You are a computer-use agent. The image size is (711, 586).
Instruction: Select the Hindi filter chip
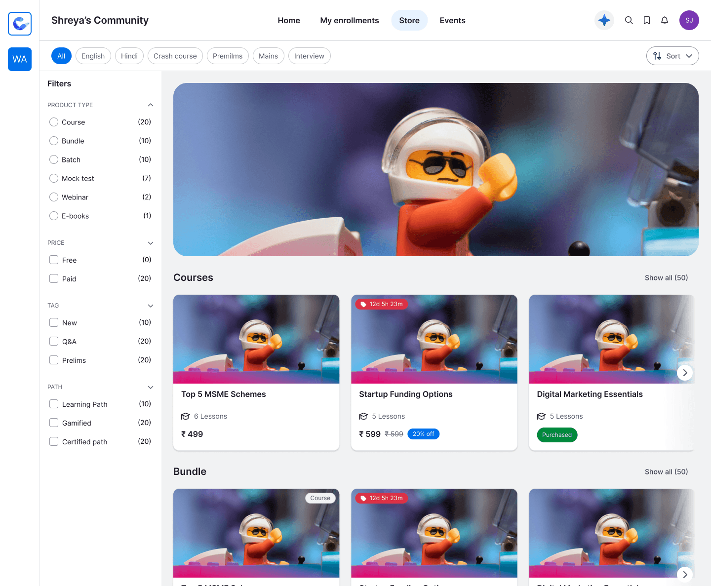129,56
